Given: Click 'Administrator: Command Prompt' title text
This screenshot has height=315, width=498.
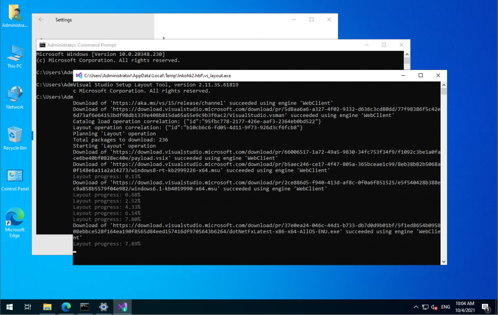Looking at the screenshot, I should pyautogui.click(x=82, y=45).
